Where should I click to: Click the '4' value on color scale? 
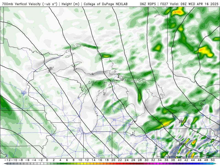(x=60, y=160)
